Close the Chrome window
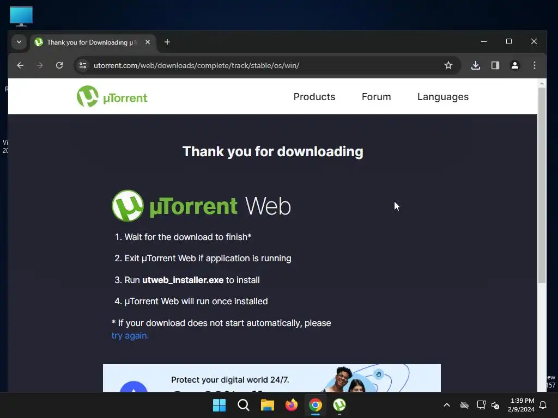 pos(534,41)
